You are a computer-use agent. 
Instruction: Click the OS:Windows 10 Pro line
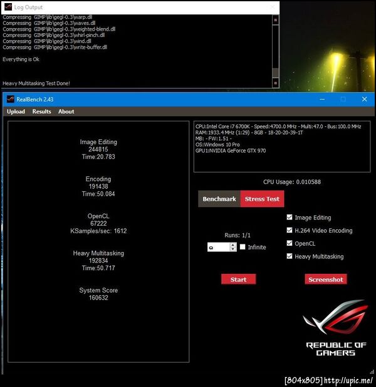coord(217,144)
